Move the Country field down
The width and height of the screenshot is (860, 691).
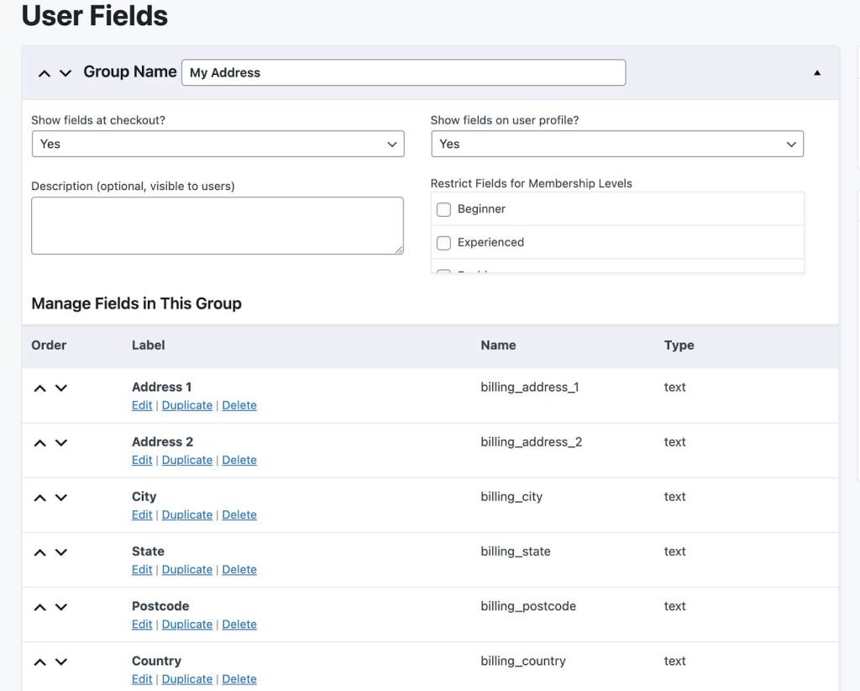60,661
